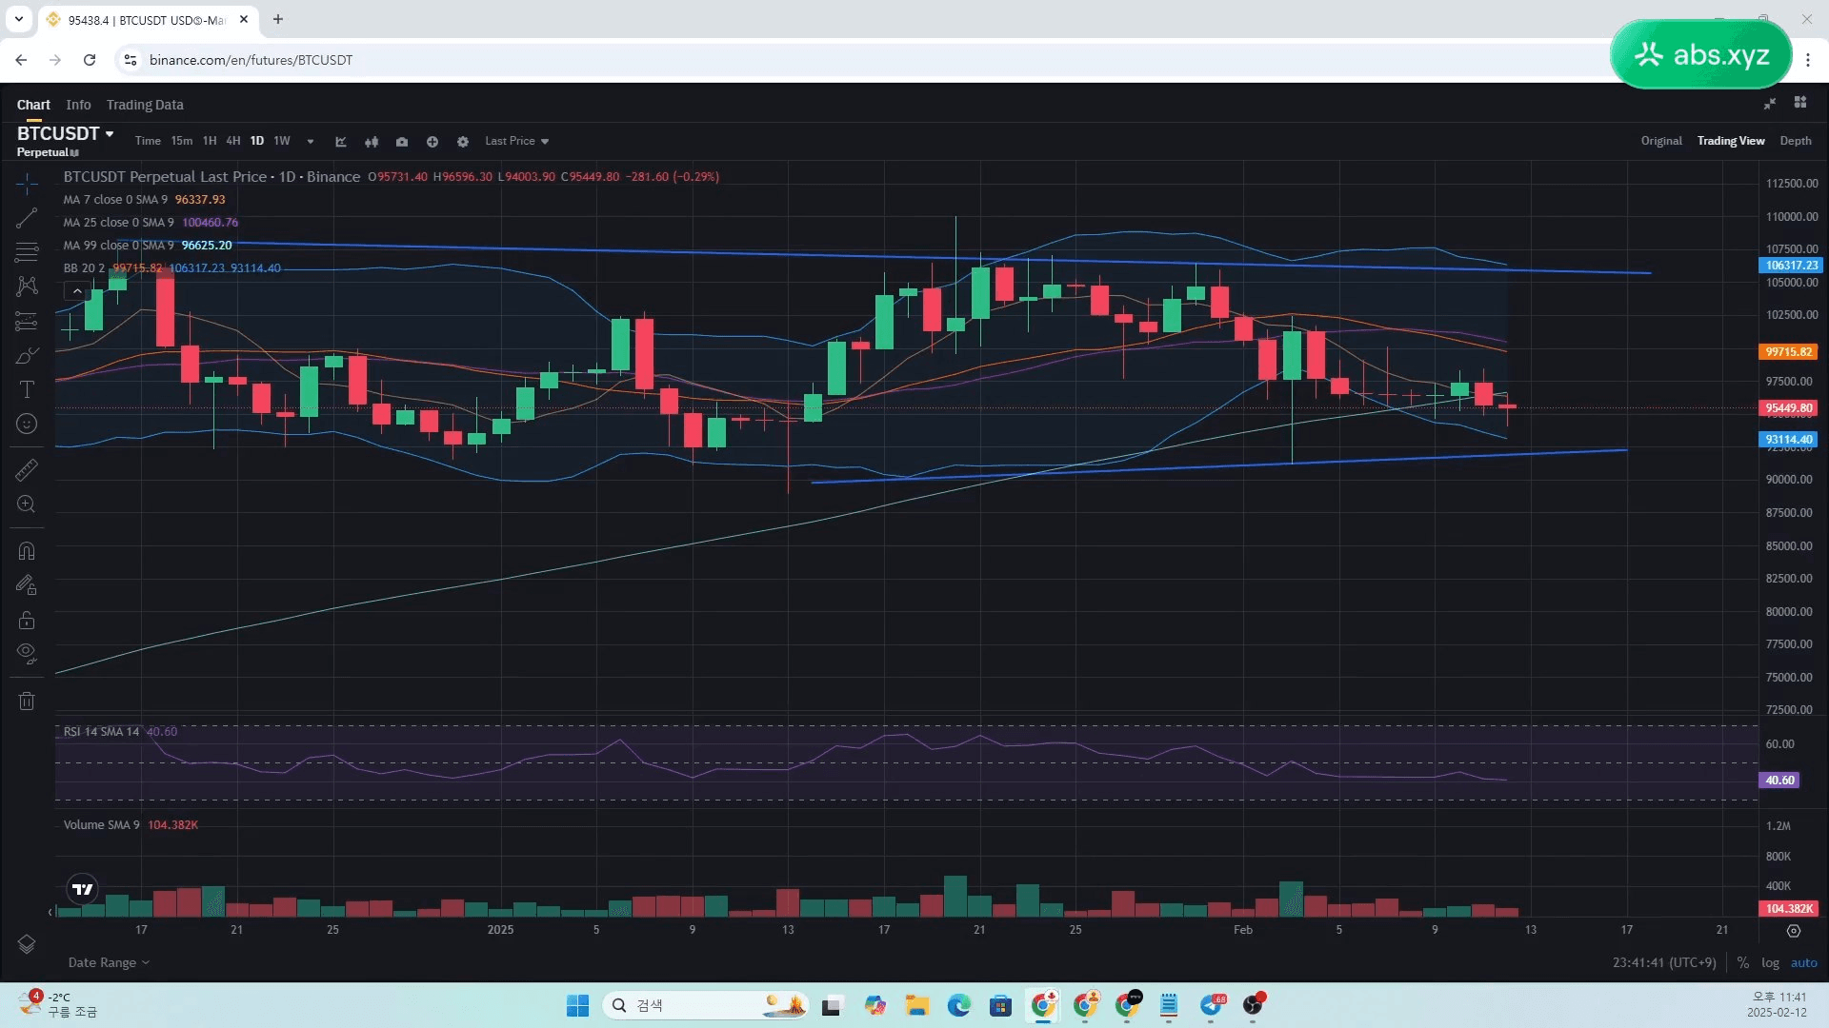This screenshot has height=1028, width=1829.
Task: Click the TradingView logo badge
Action: tap(83, 889)
